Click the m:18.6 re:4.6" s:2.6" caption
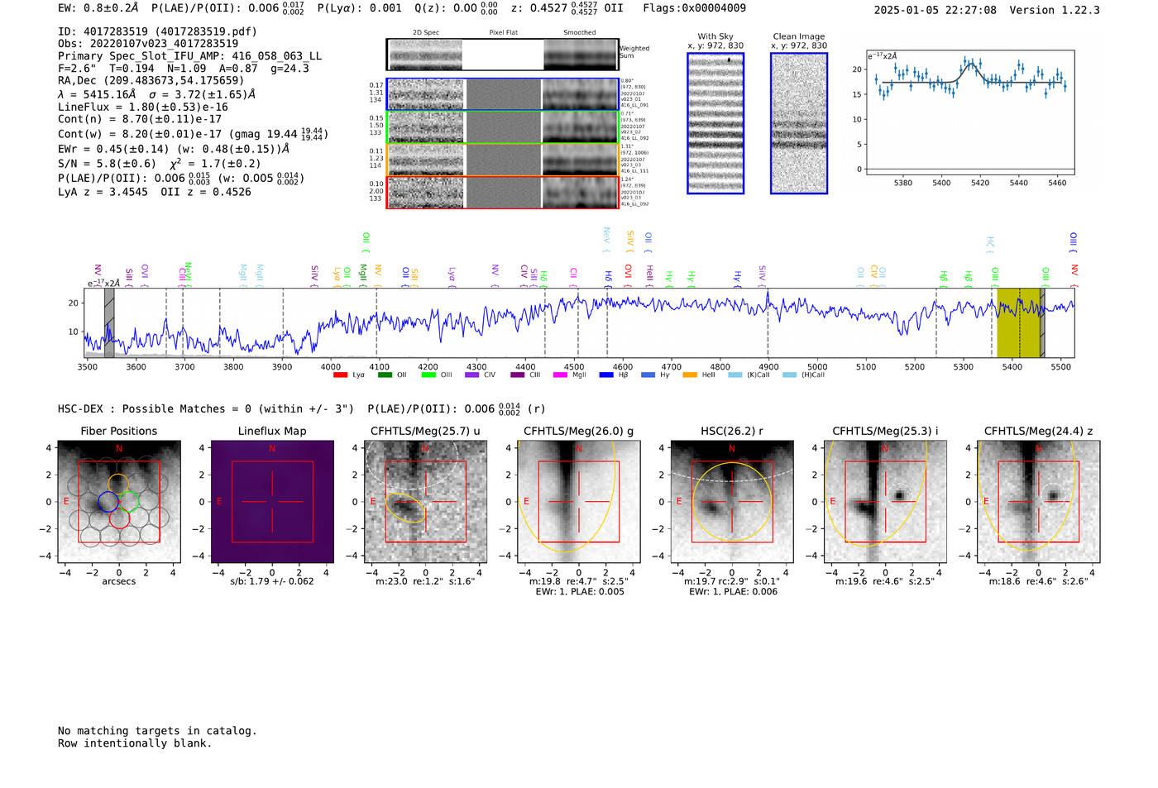Image resolution: width=1158 pixels, height=788 pixels. 1039,581
